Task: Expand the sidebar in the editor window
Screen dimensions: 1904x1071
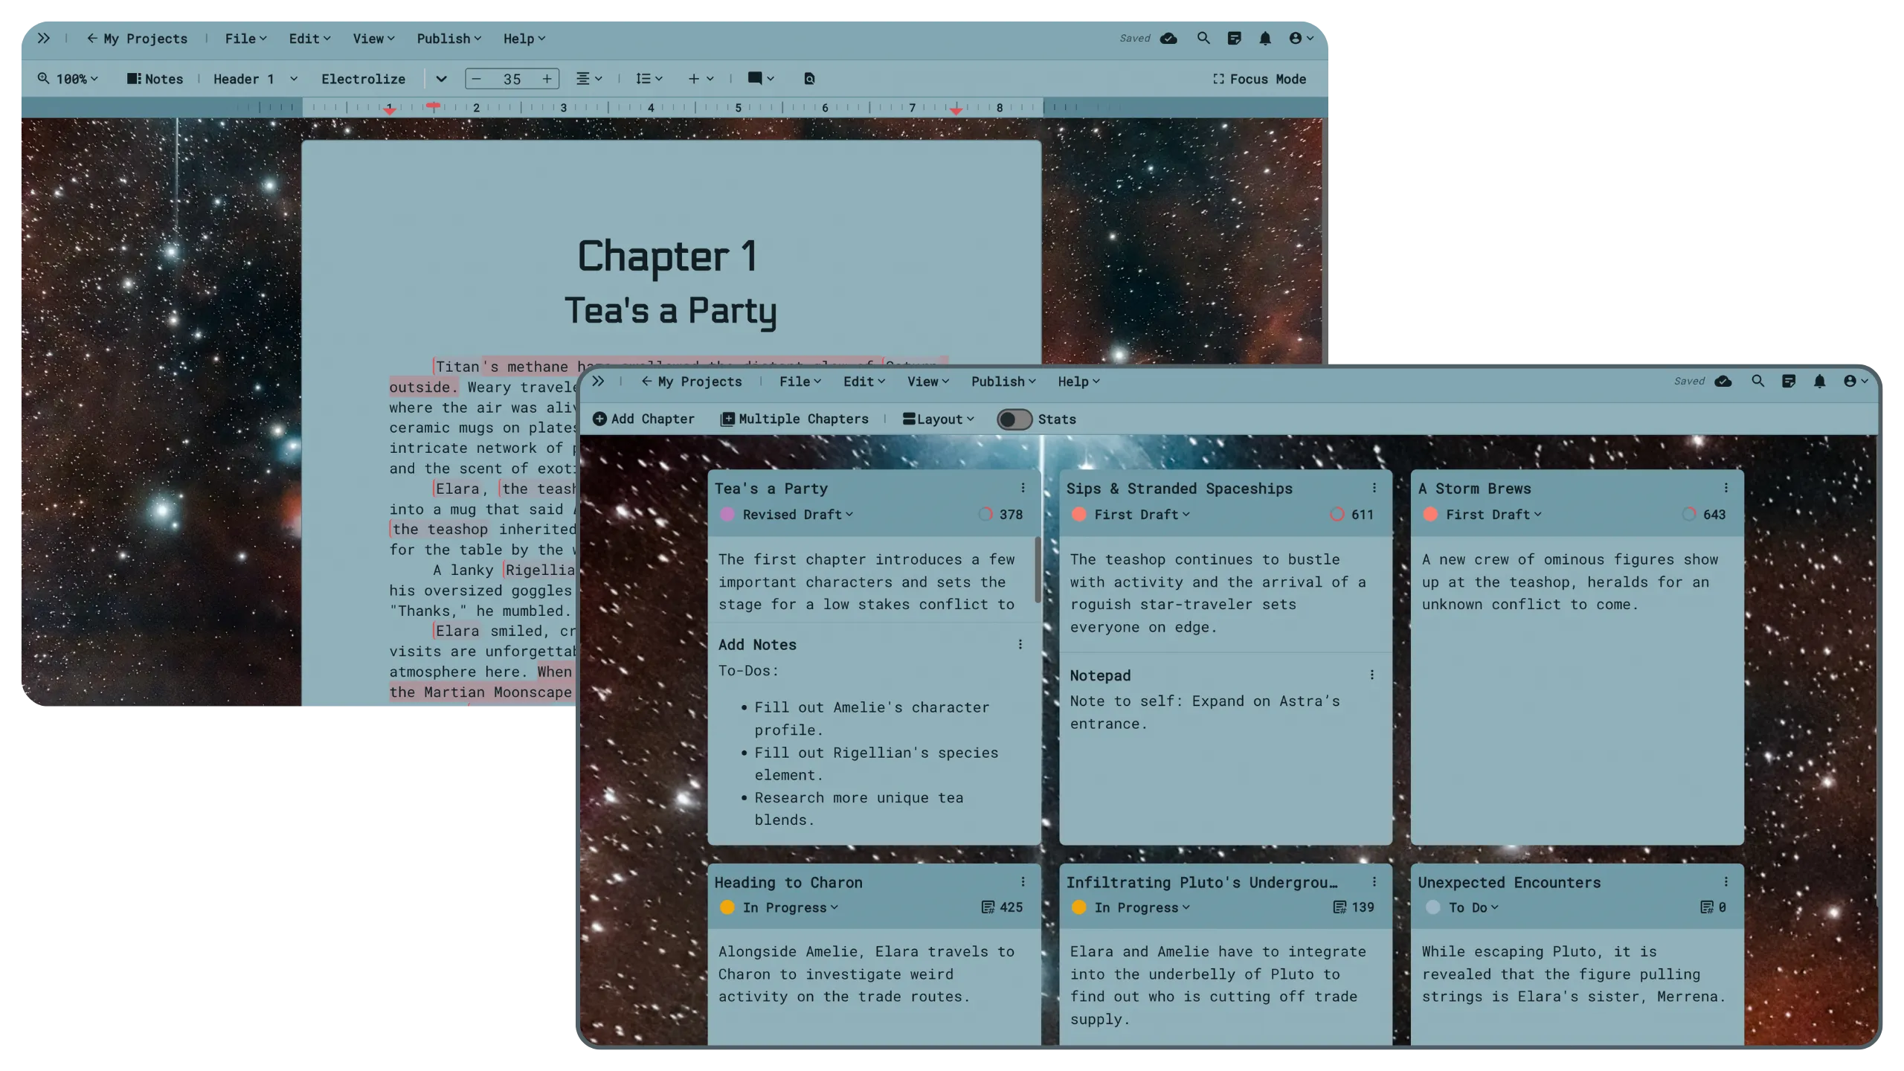Action: click(x=44, y=38)
